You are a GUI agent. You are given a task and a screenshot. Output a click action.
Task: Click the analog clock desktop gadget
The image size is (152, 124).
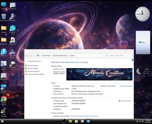(142, 14)
